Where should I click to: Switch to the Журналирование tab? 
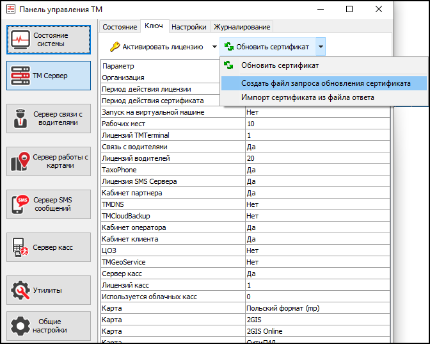[241, 27]
